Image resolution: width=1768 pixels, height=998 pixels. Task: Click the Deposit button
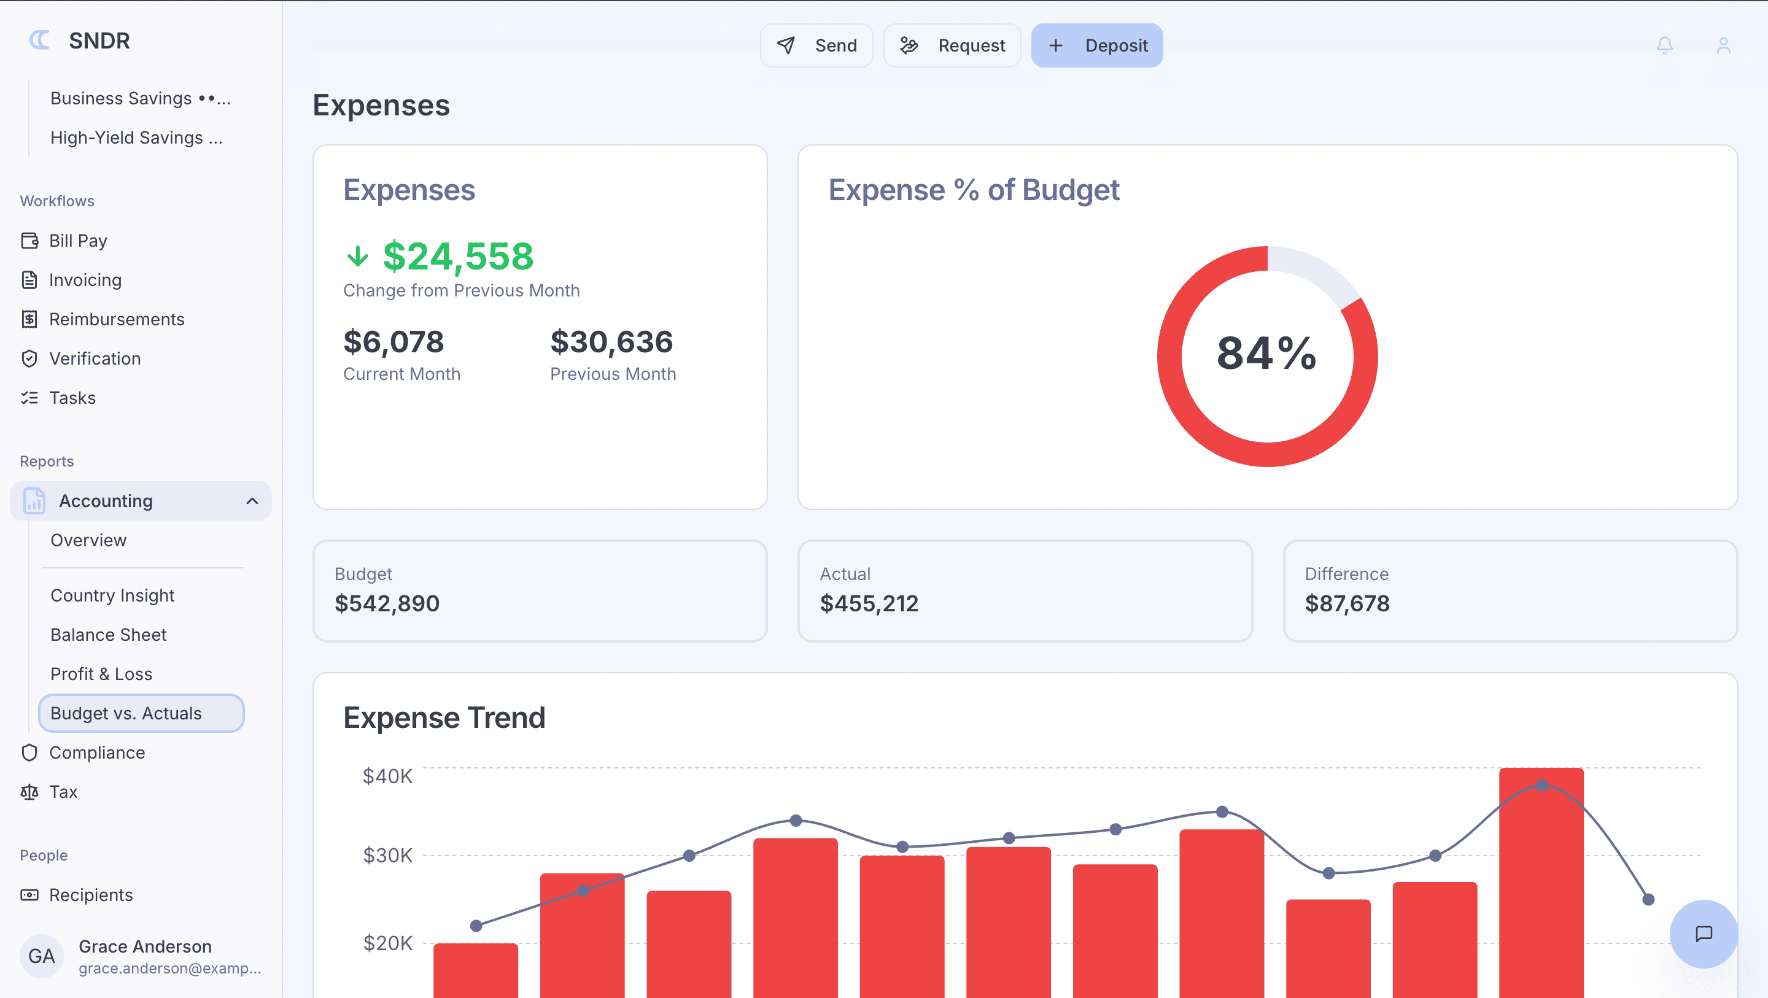[x=1097, y=45]
